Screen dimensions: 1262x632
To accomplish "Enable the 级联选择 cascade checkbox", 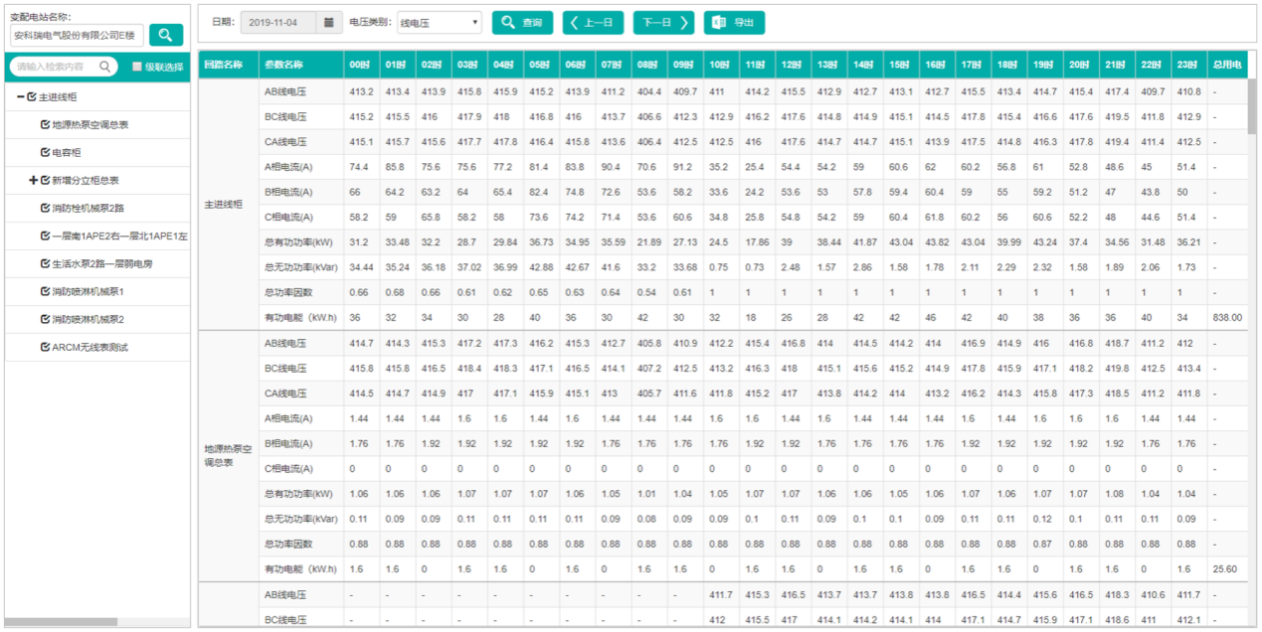I will point(138,68).
